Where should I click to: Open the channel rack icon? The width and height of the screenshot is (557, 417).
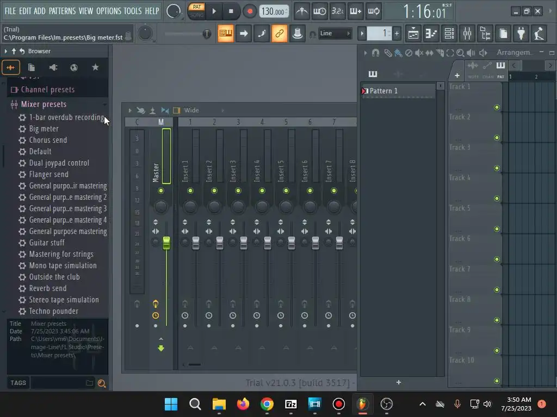[x=449, y=33]
